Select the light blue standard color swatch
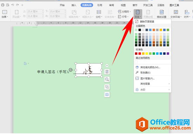This screenshot has width=193, height=134. (157, 54)
